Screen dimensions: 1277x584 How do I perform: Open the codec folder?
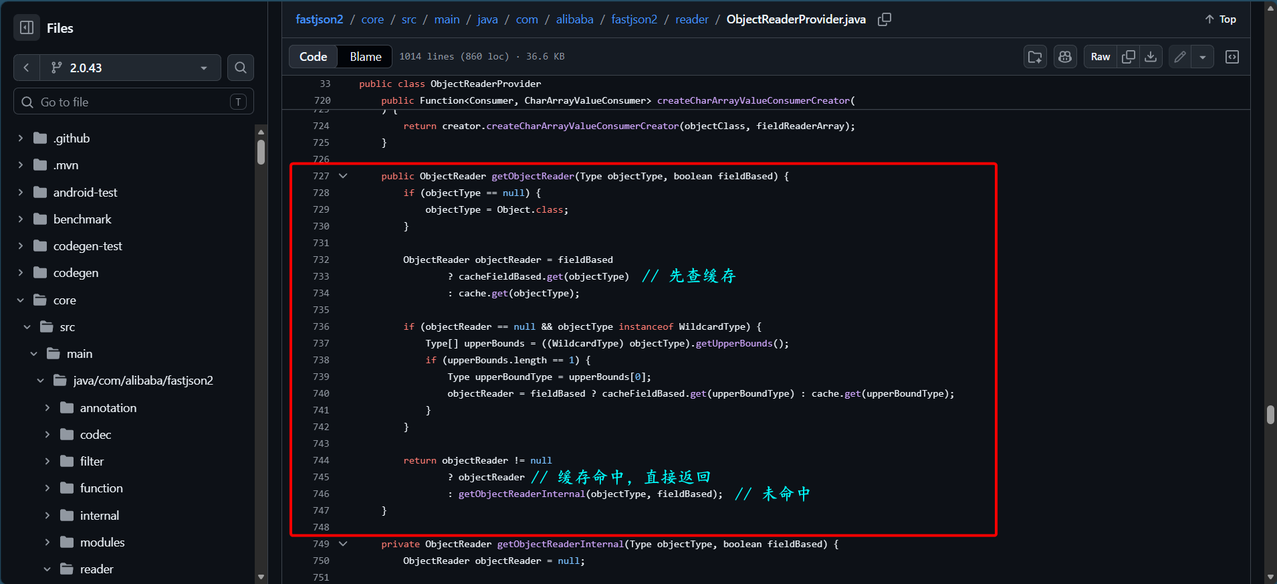point(96,435)
